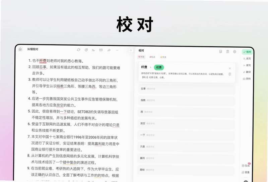
Task: Expand the 西 correction item
Action: [186, 112]
